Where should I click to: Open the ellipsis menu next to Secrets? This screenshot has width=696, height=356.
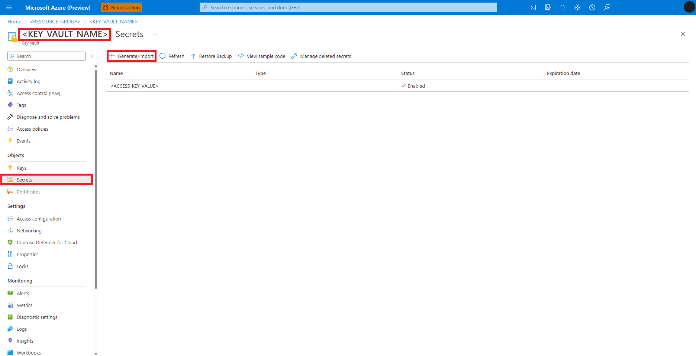155,34
